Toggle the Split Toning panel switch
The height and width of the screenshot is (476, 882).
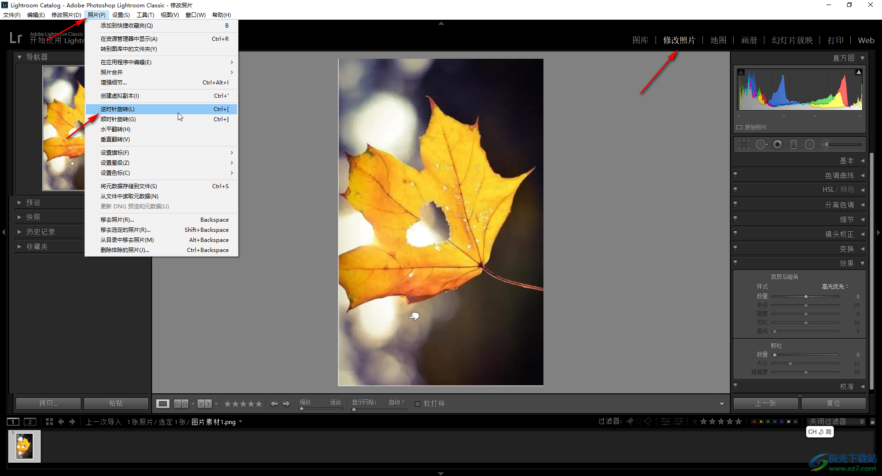coord(735,204)
